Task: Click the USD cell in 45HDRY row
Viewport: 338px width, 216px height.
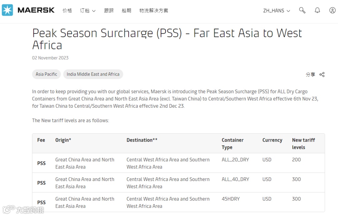Action: tap(267, 199)
